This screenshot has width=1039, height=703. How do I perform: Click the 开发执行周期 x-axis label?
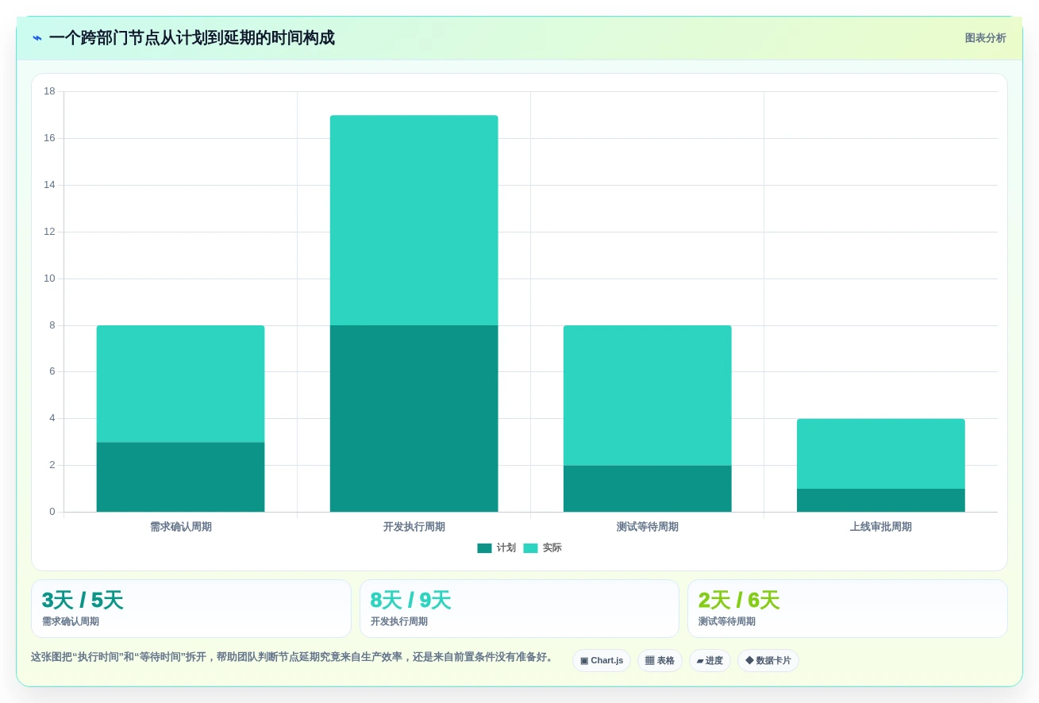tap(414, 527)
